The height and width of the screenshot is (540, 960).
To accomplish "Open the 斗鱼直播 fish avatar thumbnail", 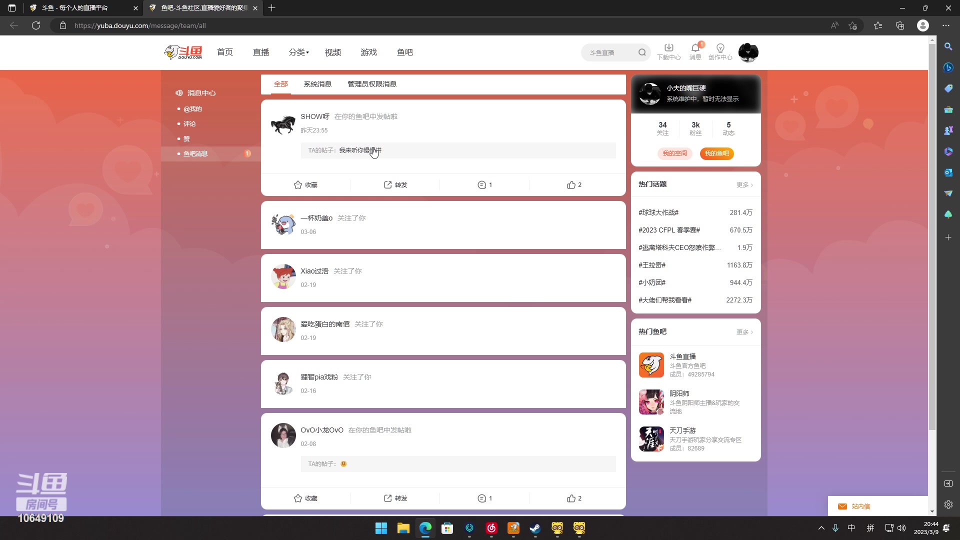I will pyautogui.click(x=651, y=365).
